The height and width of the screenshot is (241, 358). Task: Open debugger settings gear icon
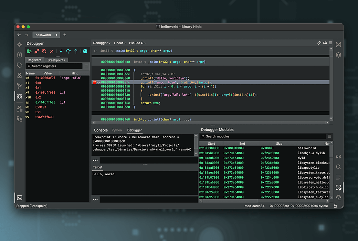(x=85, y=51)
